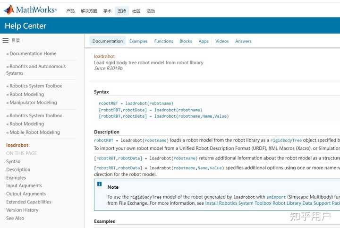This screenshot has height=228, width=340.
Task: Open the 学术 menu
Action: click(107, 11)
